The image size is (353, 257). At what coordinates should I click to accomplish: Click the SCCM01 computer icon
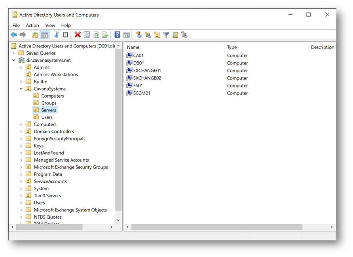pos(129,93)
